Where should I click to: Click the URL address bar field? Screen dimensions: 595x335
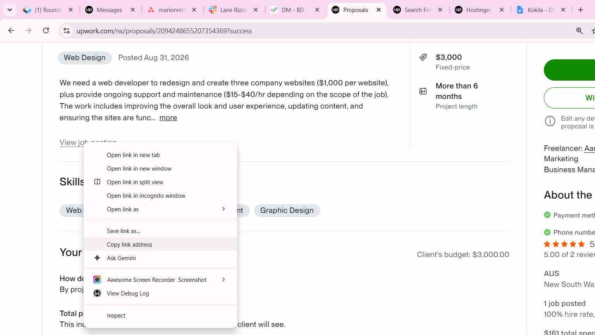[318, 31]
